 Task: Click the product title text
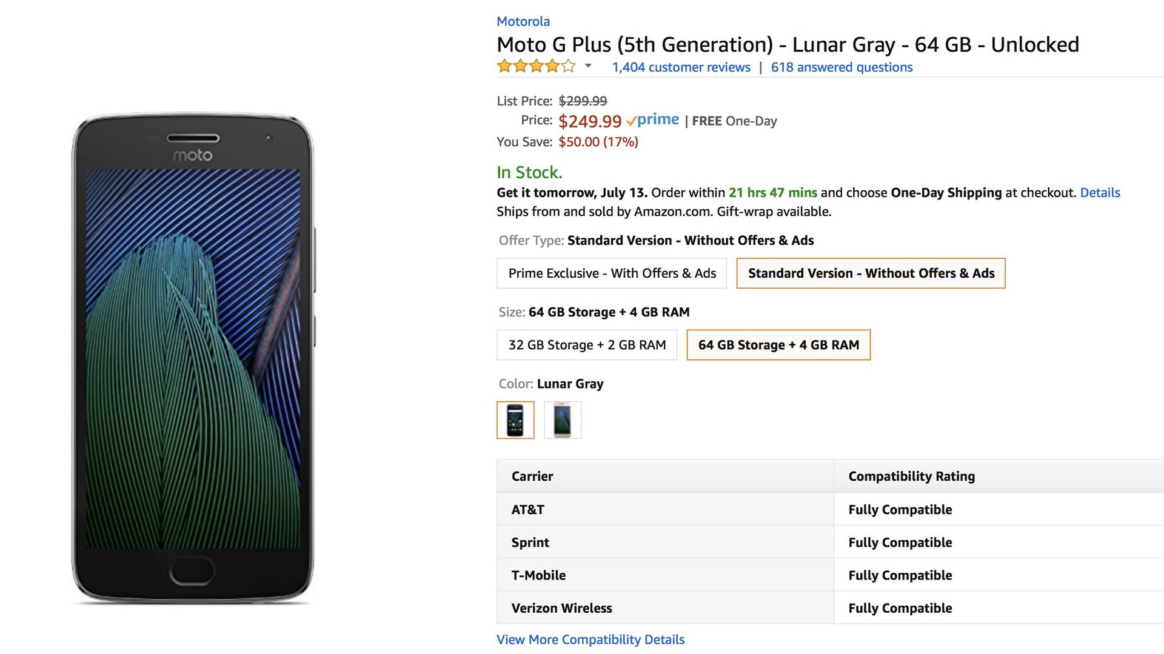[x=787, y=45]
